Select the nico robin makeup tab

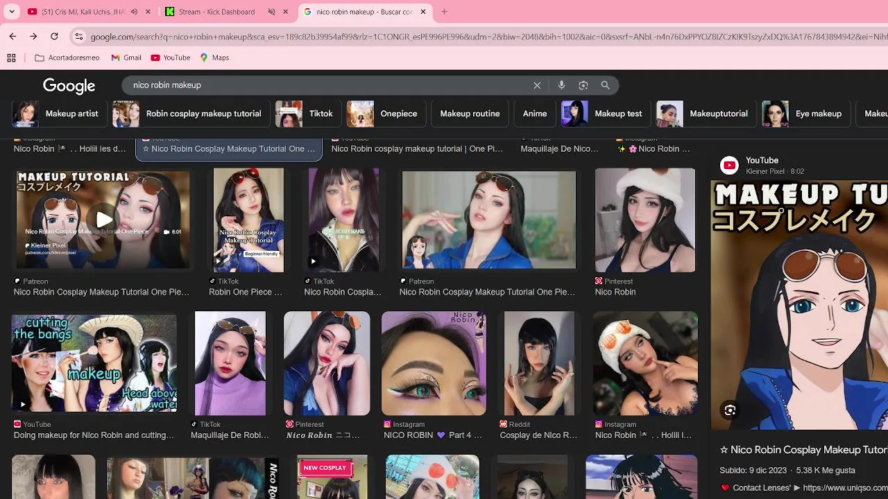point(364,12)
